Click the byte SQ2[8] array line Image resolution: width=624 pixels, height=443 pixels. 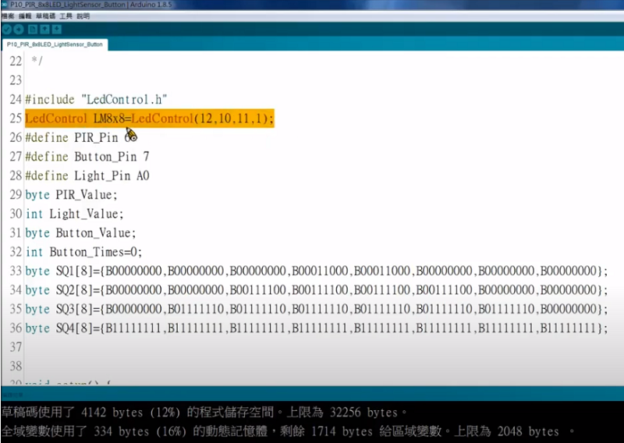pyautogui.click(x=317, y=290)
